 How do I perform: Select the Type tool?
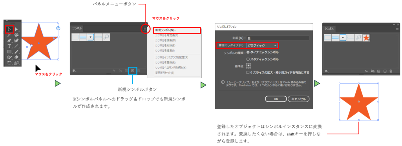coord(9,46)
